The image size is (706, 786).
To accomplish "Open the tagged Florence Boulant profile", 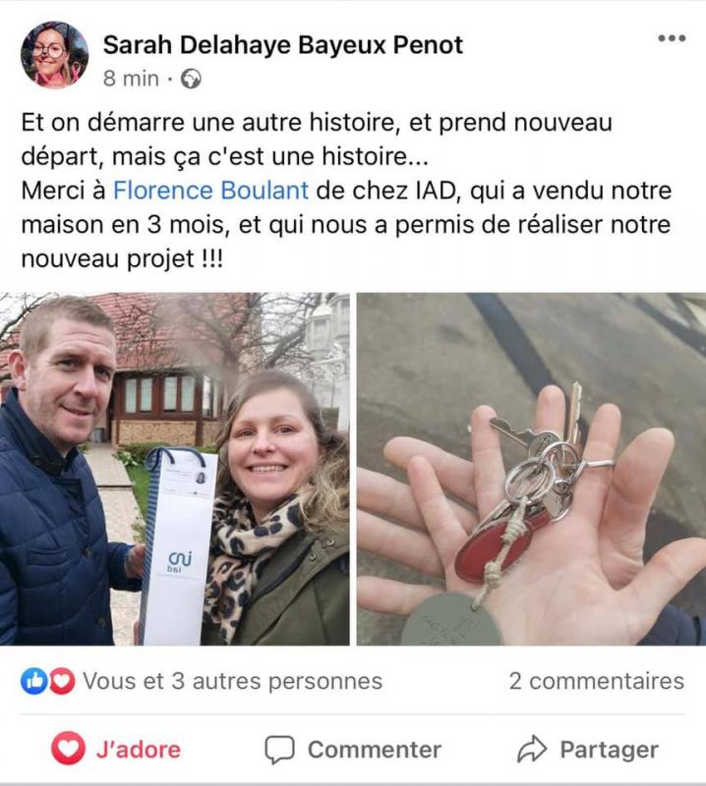I will coord(210,191).
